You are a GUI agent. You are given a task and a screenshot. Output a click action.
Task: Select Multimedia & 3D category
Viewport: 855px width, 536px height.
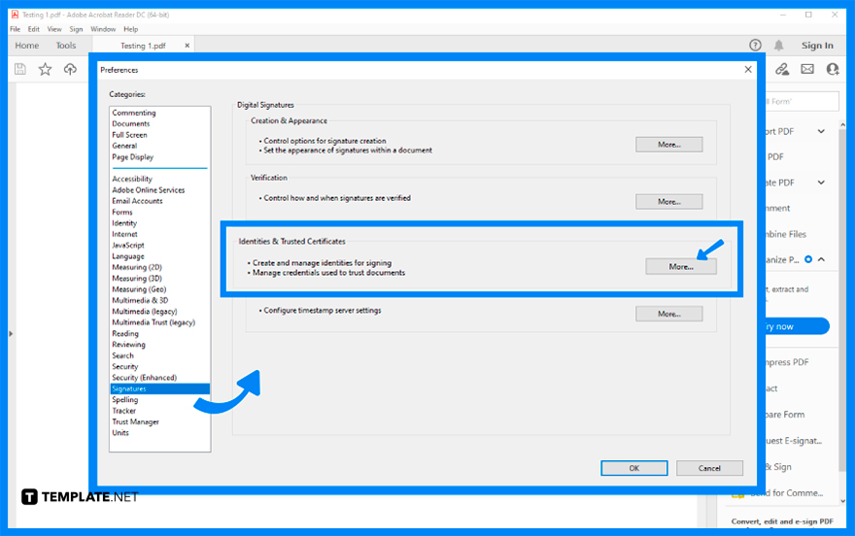point(140,301)
